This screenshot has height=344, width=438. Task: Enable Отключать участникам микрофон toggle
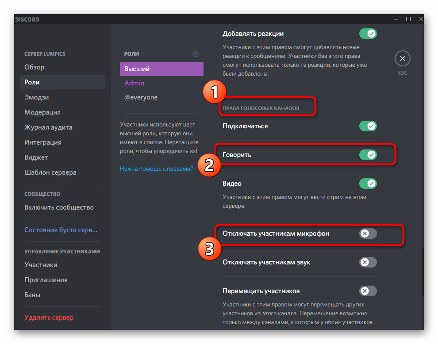[368, 233]
